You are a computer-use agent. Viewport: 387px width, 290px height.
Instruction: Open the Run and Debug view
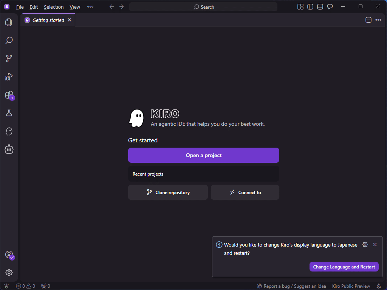click(x=9, y=77)
